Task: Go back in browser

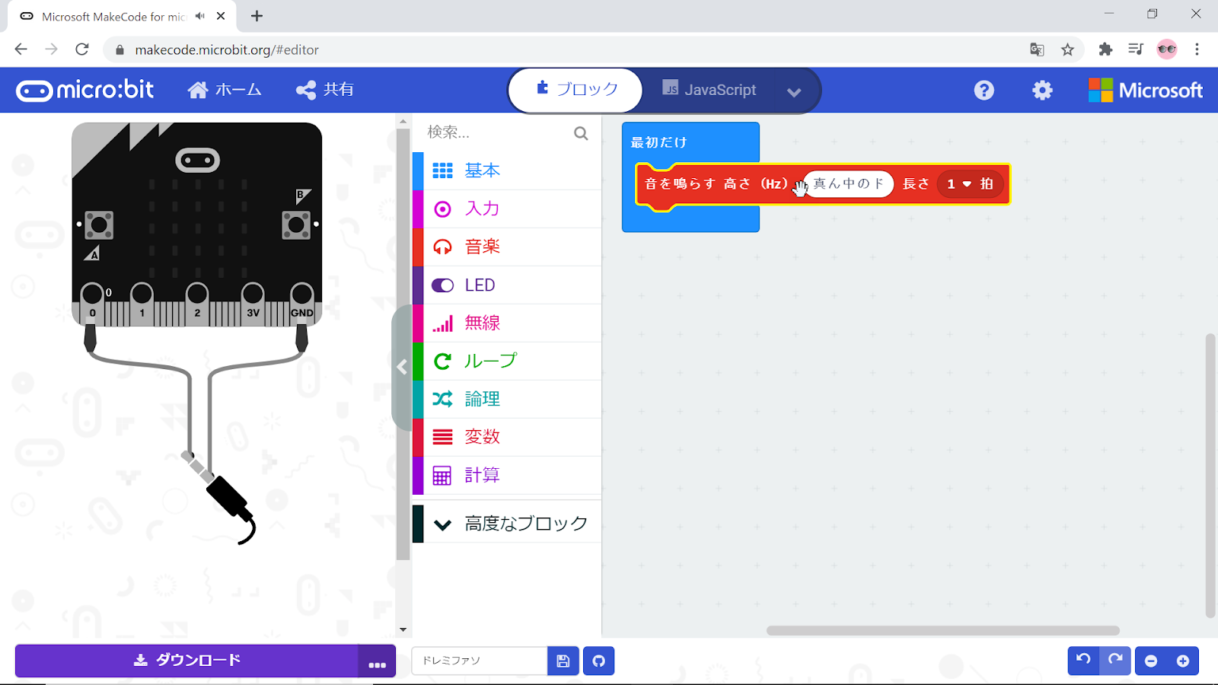Action: point(21,49)
